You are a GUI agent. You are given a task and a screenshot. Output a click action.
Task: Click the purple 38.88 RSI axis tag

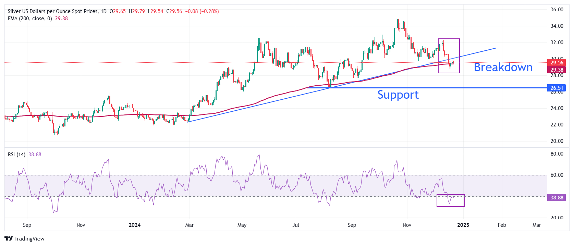[557, 198]
